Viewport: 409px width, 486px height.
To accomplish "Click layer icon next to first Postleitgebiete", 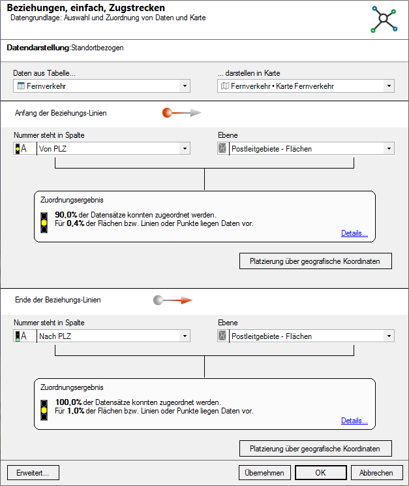I will coord(222,148).
